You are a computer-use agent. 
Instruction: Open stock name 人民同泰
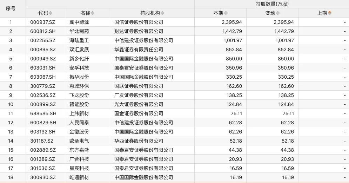click(x=79, y=123)
